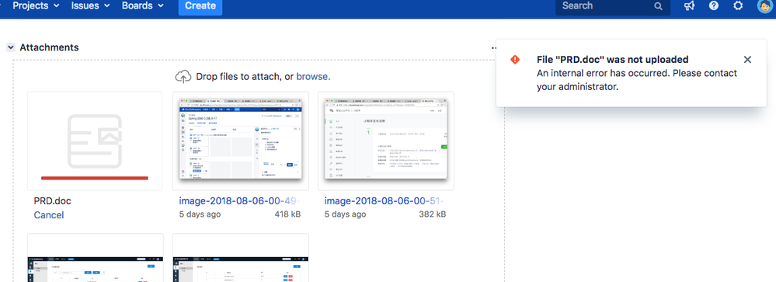Open second attachment thumbnail in second row

point(241,258)
